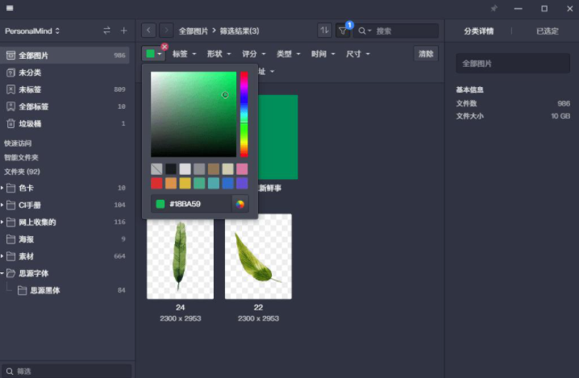Click the 全部图片 sidebar icon
The image size is (579, 378).
pyautogui.click(x=10, y=56)
